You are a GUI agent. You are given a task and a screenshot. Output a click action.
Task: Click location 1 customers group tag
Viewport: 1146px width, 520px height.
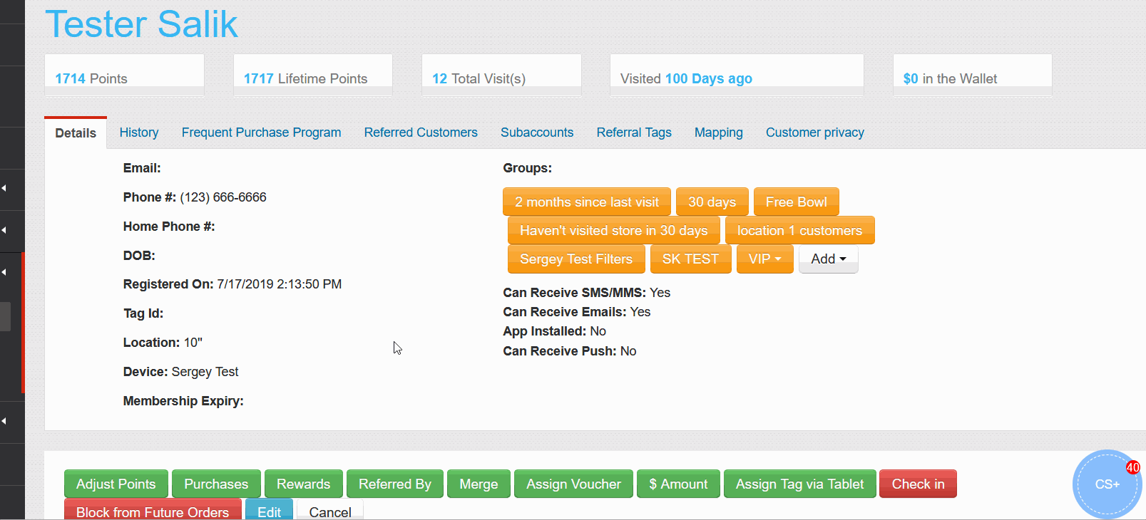pyautogui.click(x=799, y=231)
